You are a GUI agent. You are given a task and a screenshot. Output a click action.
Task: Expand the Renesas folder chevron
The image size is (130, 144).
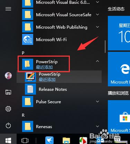(98, 126)
